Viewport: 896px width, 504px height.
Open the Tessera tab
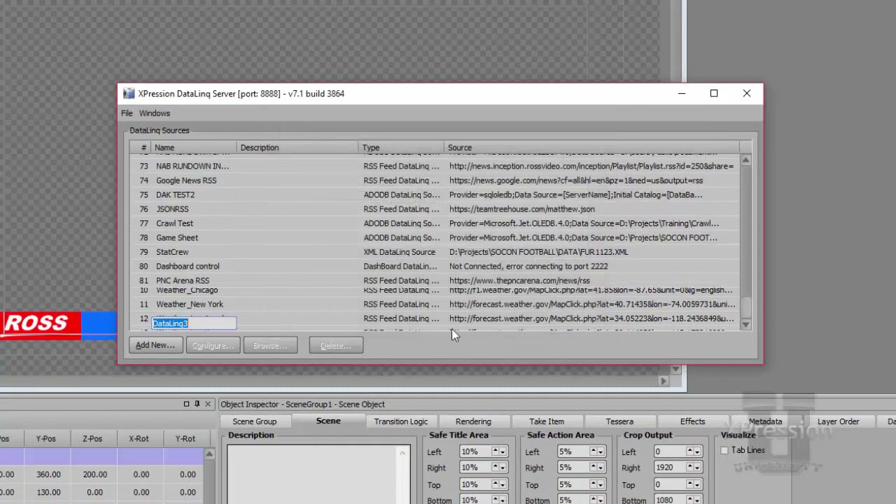619,421
